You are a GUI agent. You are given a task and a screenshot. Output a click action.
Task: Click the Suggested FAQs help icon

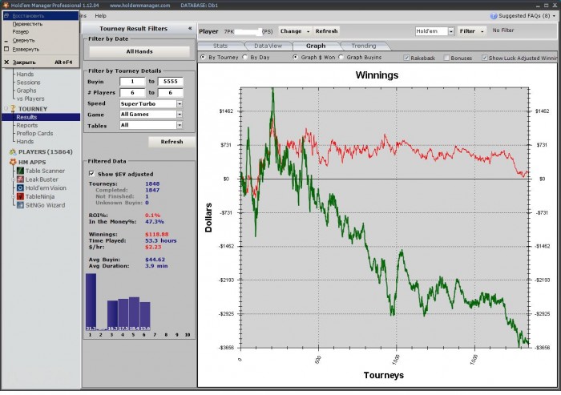[x=494, y=16]
